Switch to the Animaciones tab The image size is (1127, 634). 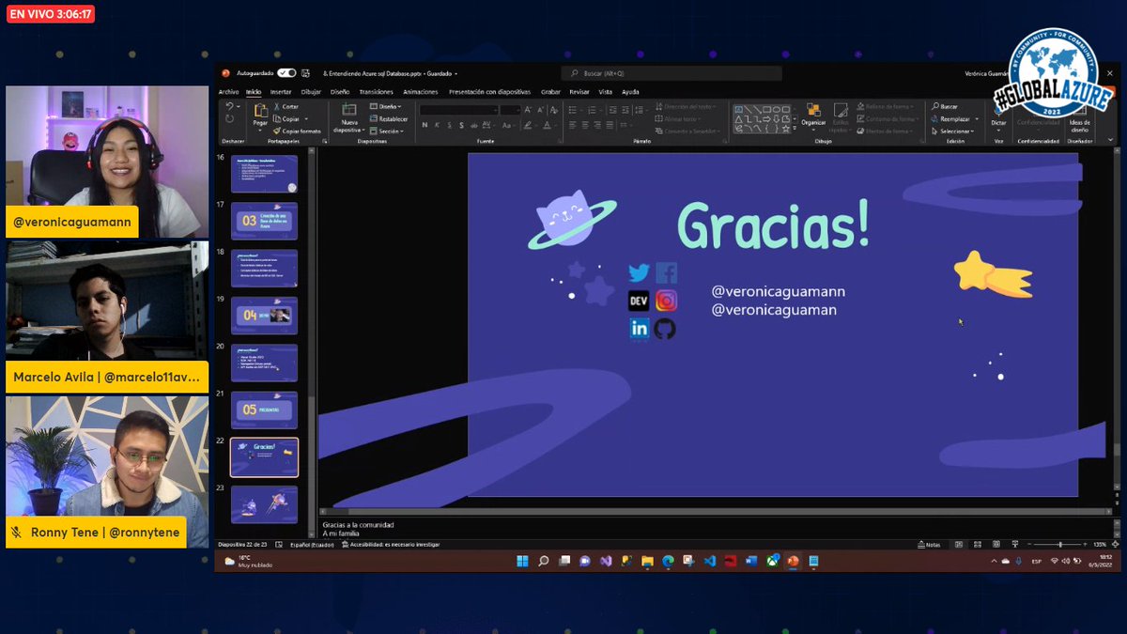tap(421, 92)
